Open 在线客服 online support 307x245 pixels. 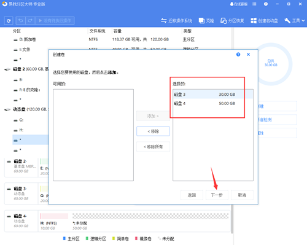point(239,4)
